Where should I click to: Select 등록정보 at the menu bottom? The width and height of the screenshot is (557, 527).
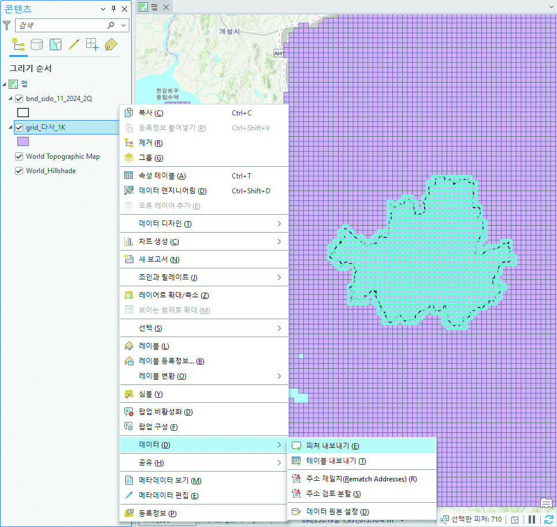pyautogui.click(x=157, y=513)
